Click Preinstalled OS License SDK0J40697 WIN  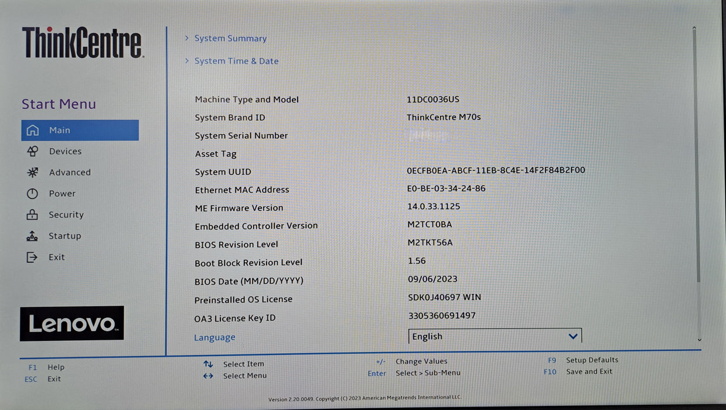[x=445, y=297]
